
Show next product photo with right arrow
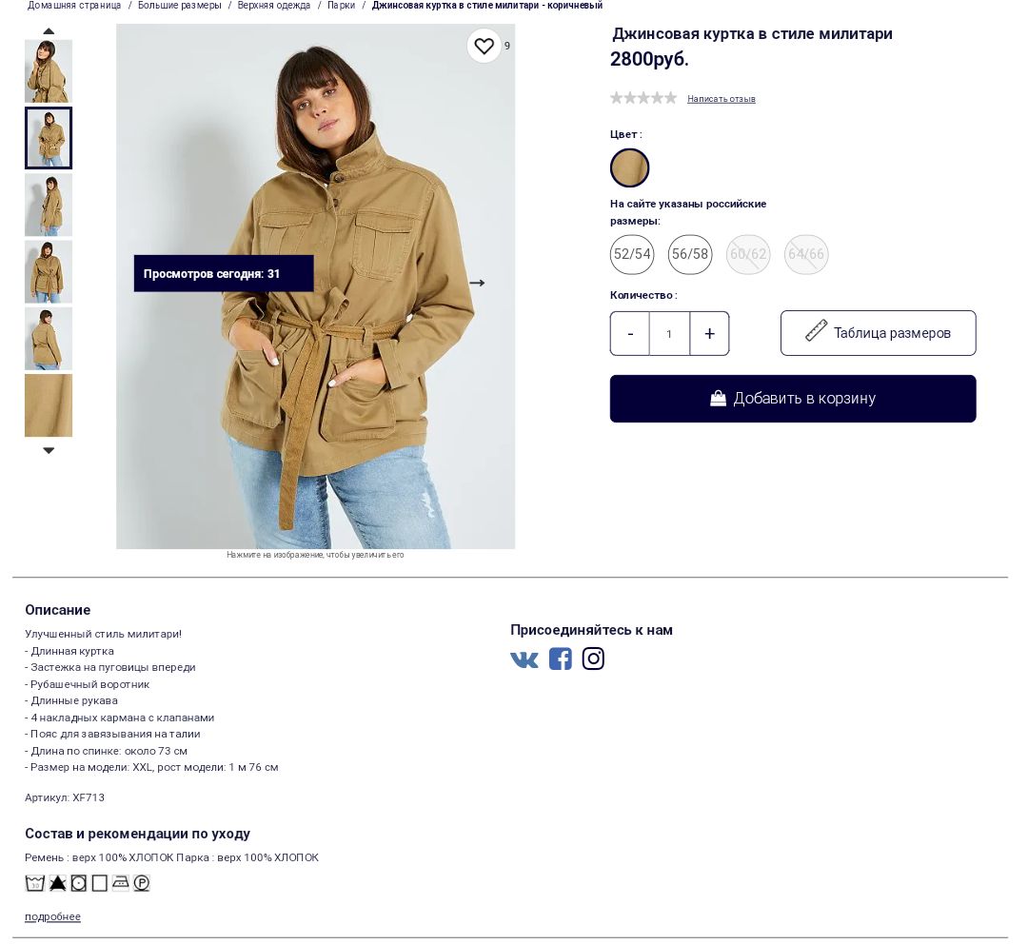(477, 284)
